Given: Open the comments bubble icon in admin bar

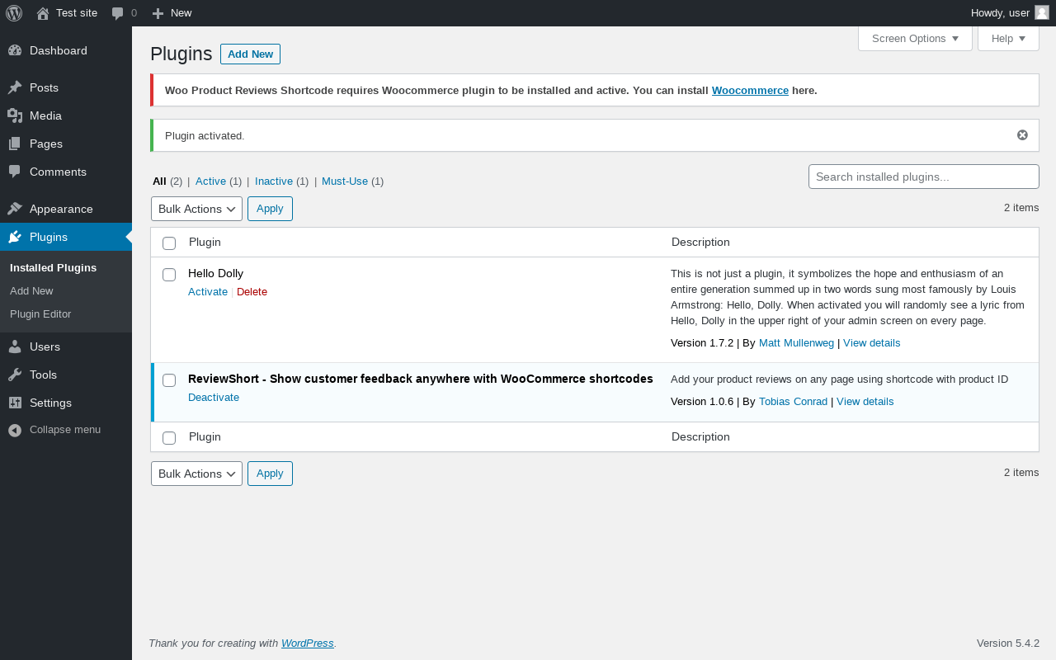Looking at the screenshot, I should click(x=118, y=13).
